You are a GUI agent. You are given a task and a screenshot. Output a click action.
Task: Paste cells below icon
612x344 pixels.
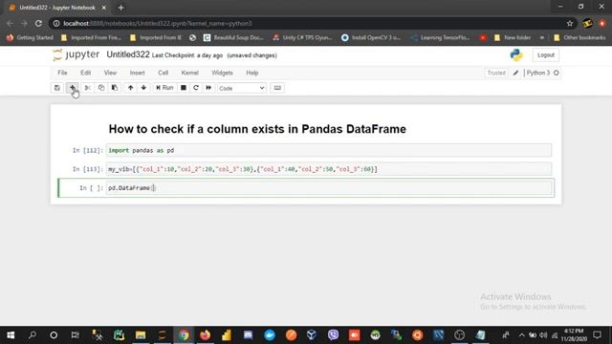click(115, 88)
